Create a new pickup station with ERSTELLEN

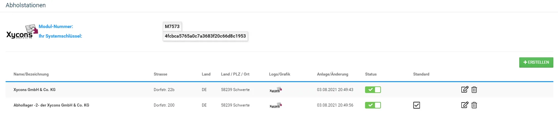536,62
